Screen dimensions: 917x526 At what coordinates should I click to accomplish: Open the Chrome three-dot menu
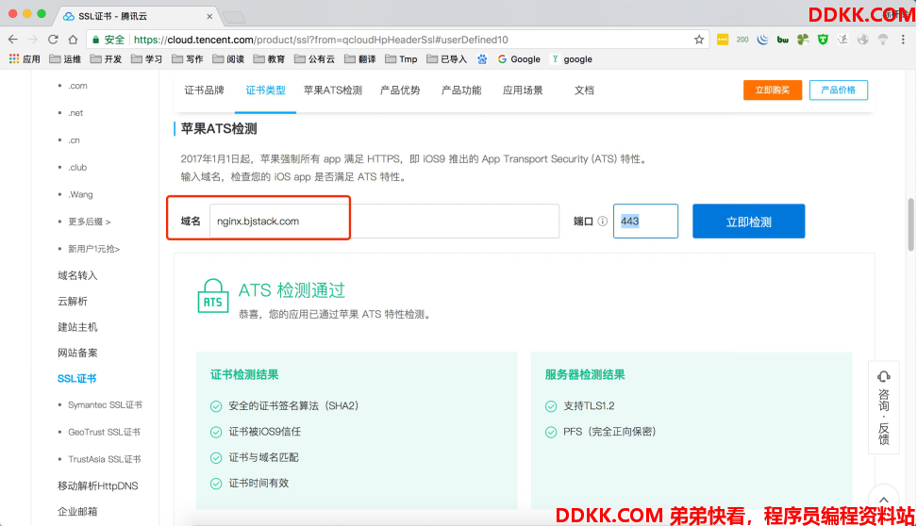(903, 40)
